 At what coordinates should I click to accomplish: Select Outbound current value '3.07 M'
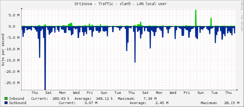91,103
